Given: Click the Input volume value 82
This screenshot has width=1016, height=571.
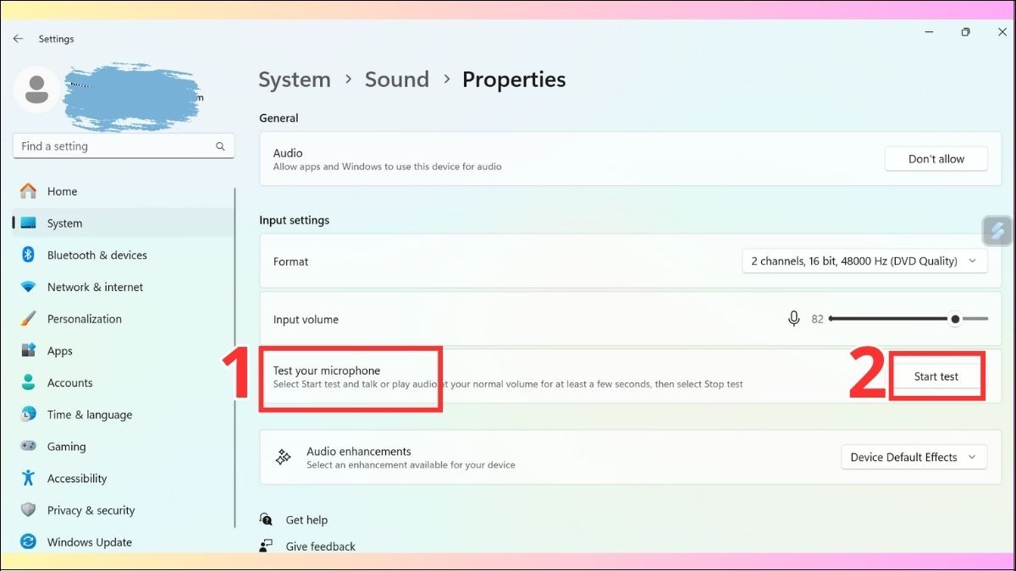Looking at the screenshot, I should click(x=818, y=319).
